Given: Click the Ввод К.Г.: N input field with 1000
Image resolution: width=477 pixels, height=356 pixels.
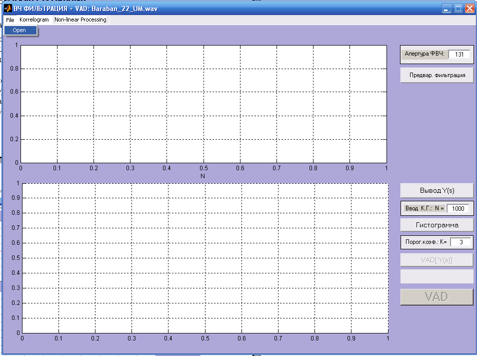Looking at the screenshot, I should pyautogui.click(x=458, y=209).
